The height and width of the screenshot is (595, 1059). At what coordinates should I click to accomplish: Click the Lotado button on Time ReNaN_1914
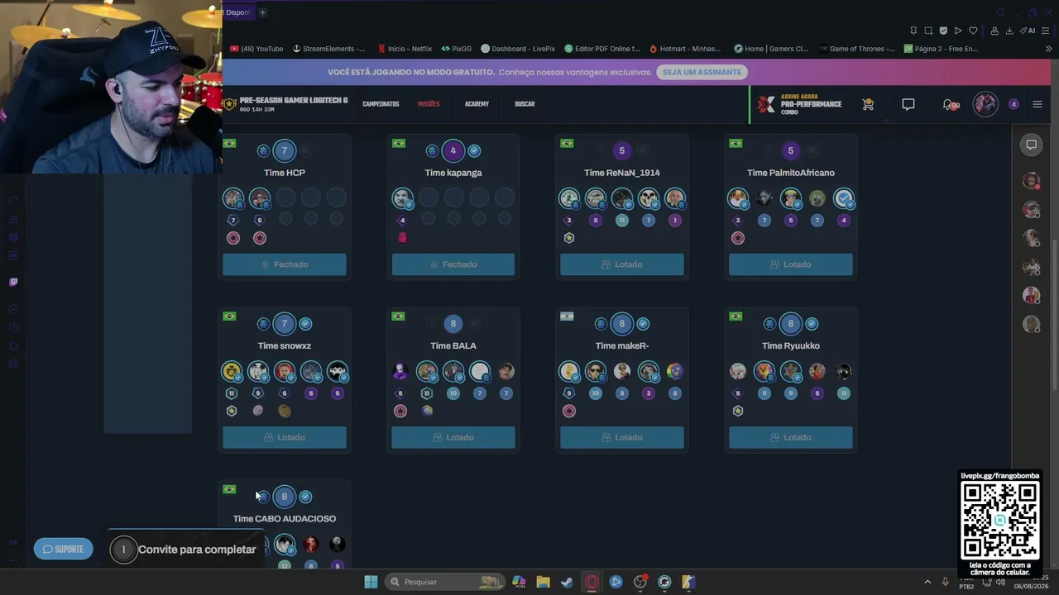[622, 264]
